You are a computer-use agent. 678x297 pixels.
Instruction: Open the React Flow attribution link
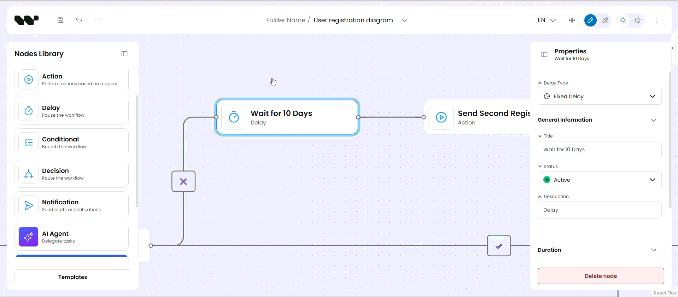coord(665,293)
